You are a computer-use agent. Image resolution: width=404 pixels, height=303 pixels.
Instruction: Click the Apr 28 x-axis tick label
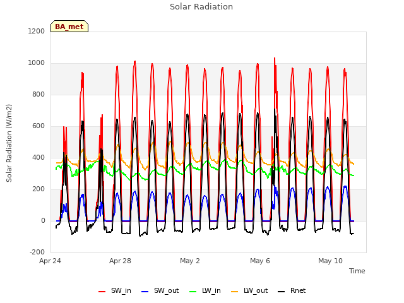pos(120,261)
